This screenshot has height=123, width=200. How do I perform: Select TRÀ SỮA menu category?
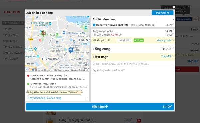(x=8, y=29)
